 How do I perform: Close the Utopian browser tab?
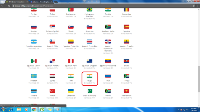pos(51,2)
